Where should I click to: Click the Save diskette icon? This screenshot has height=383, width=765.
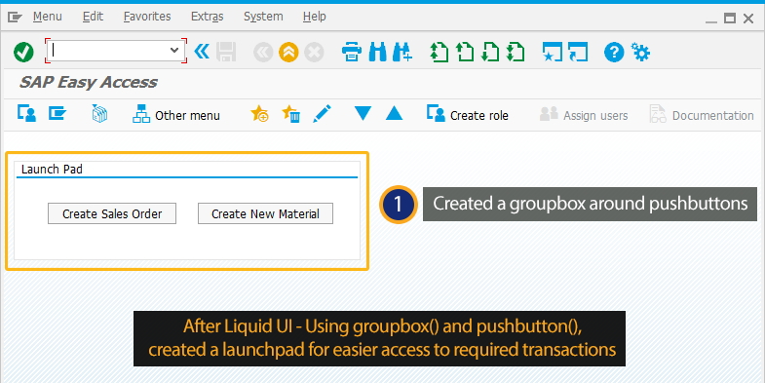click(226, 52)
